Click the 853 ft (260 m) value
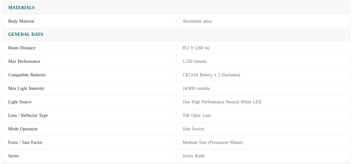 tap(196, 48)
